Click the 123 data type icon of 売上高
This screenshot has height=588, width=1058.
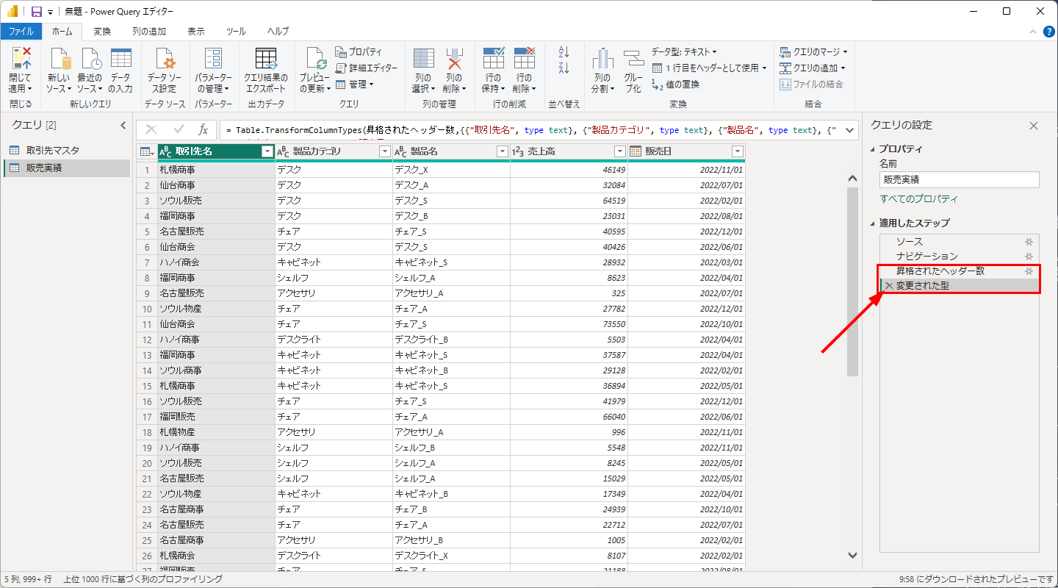[519, 151]
